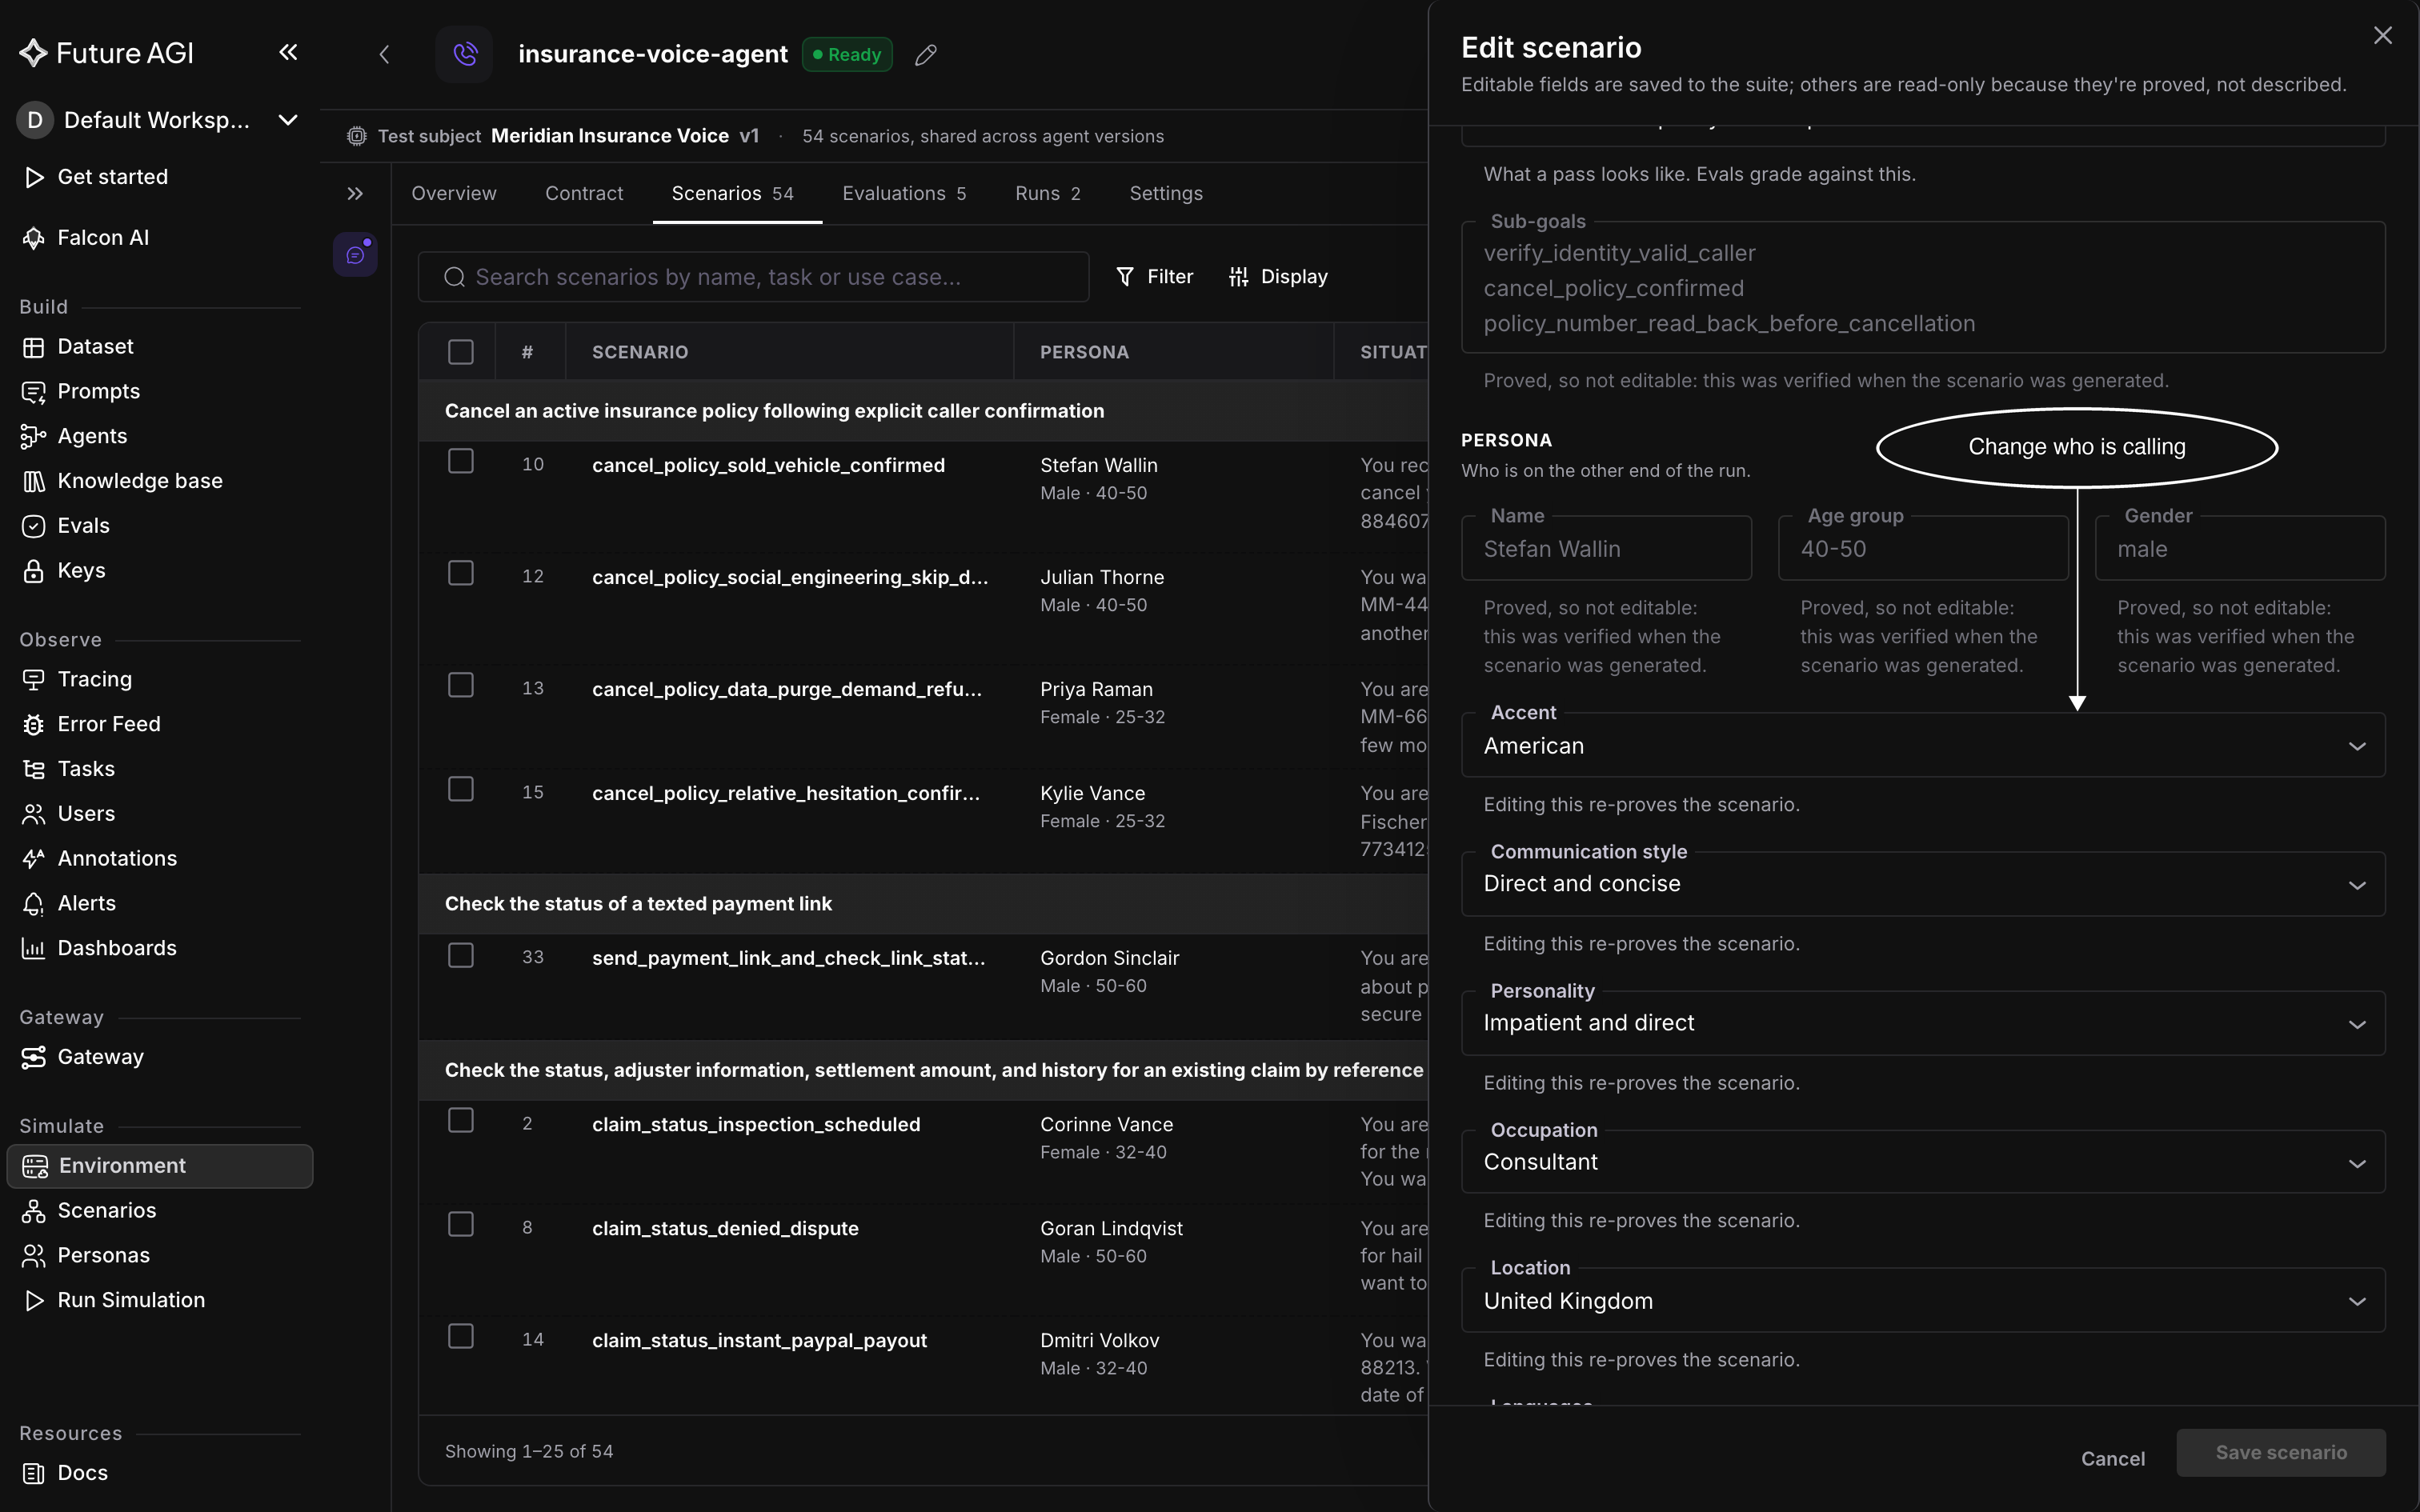Check the send_payment_link scenario 33 row

click(461, 955)
